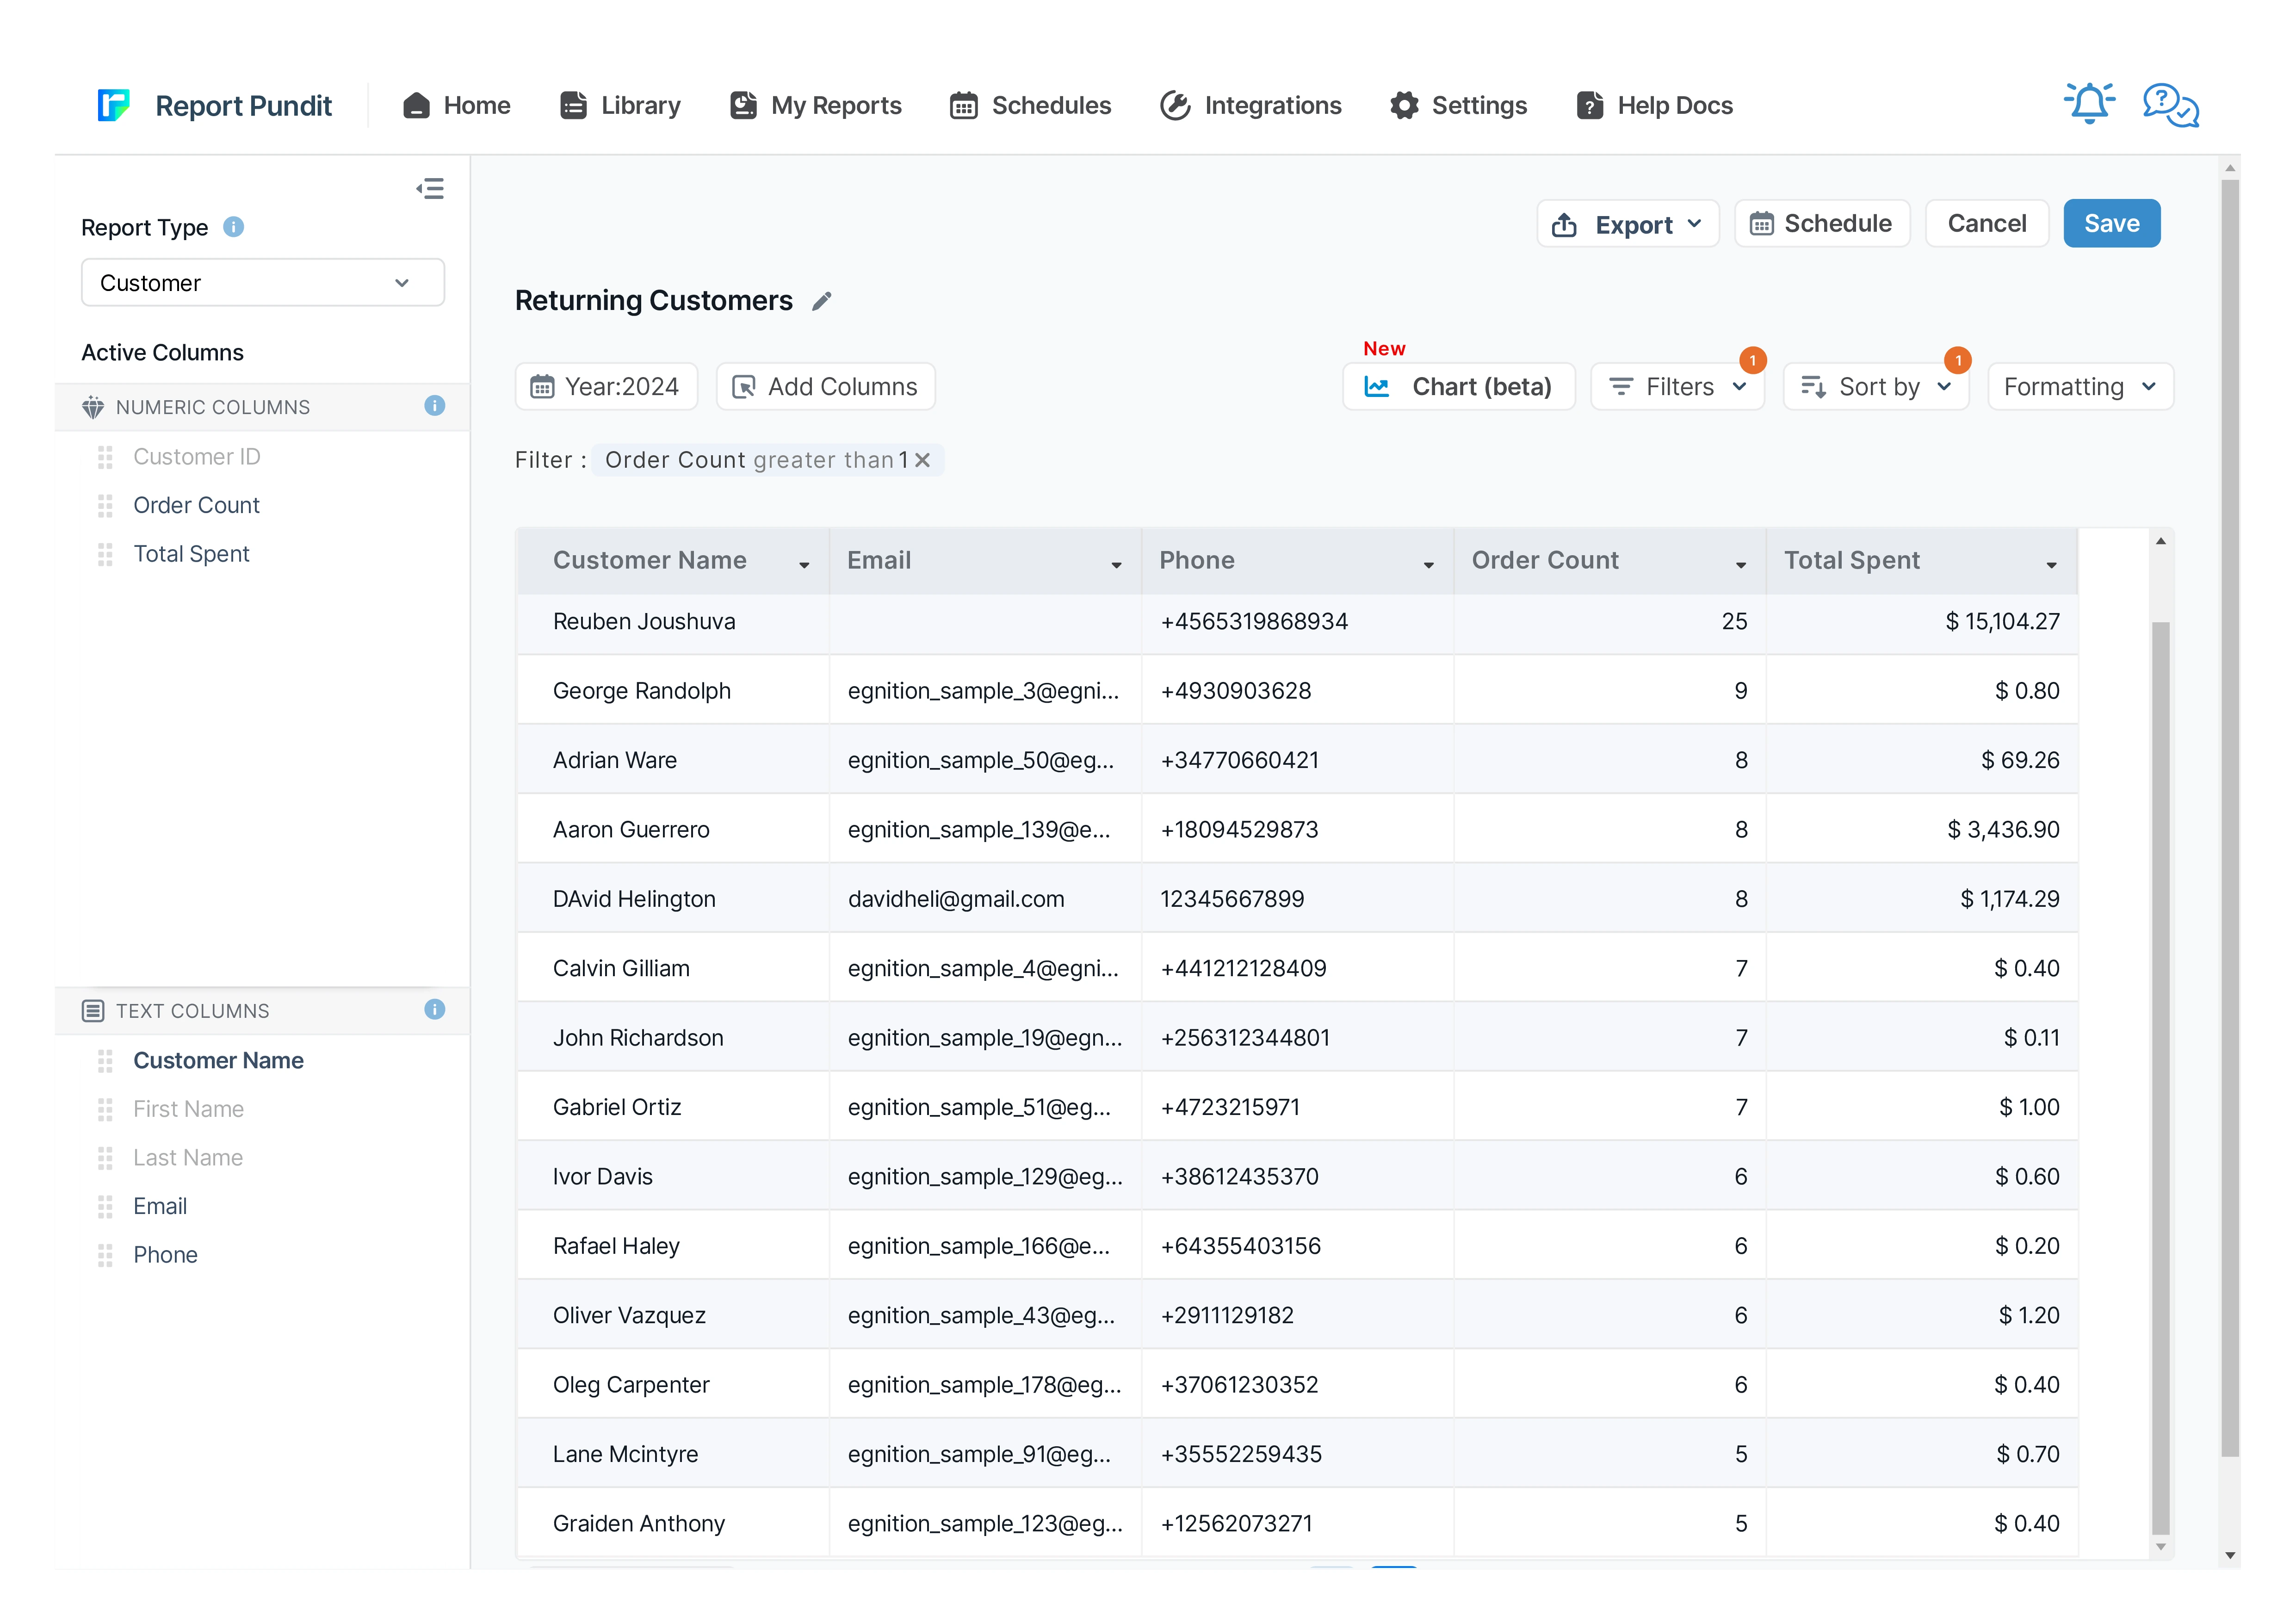
Task: Open the Customer report type dropdown
Action: click(x=262, y=283)
